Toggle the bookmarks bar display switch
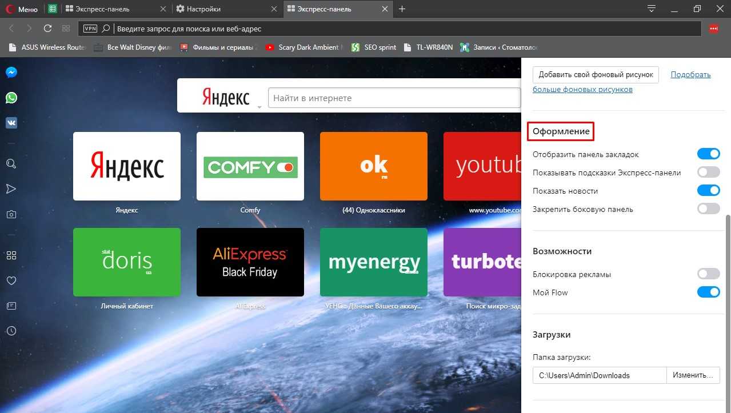Image resolution: width=731 pixels, height=413 pixels. coord(708,154)
